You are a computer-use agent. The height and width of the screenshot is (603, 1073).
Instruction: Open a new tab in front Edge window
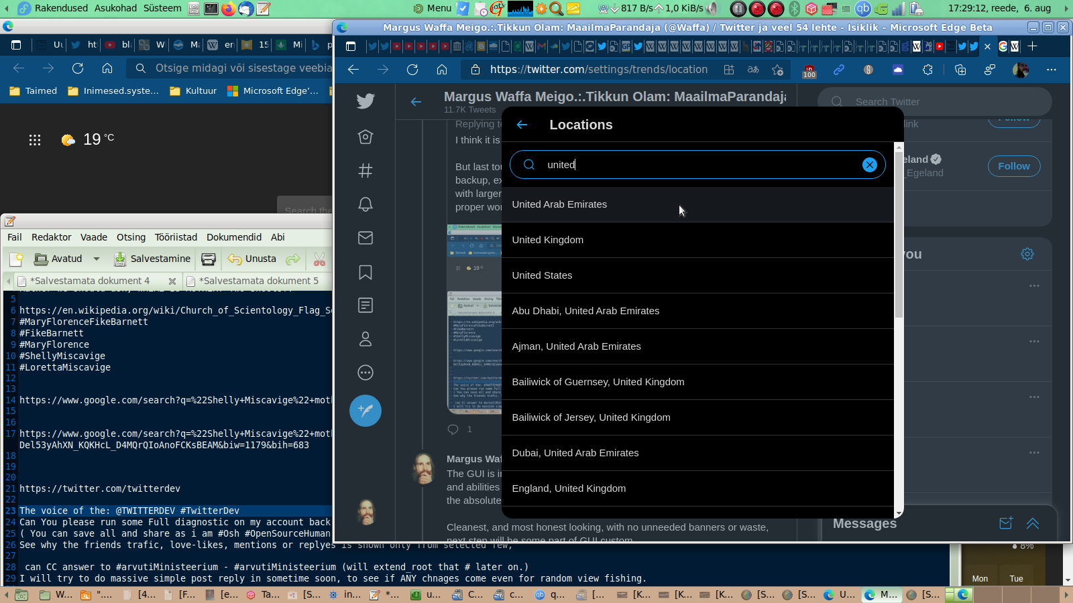(1033, 46)
